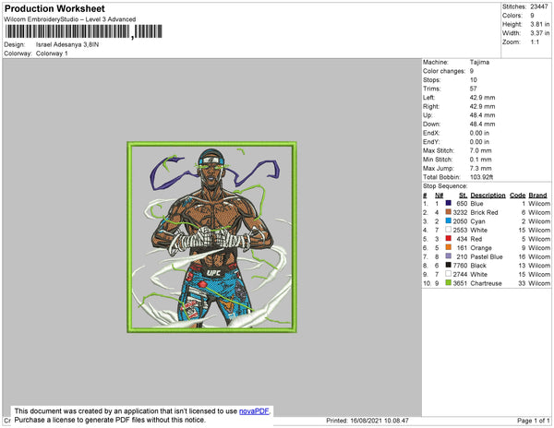Click the Wilcom EmbroideryStudio subtitle
This screenshot has width=554, height=428.
point(70,19)
